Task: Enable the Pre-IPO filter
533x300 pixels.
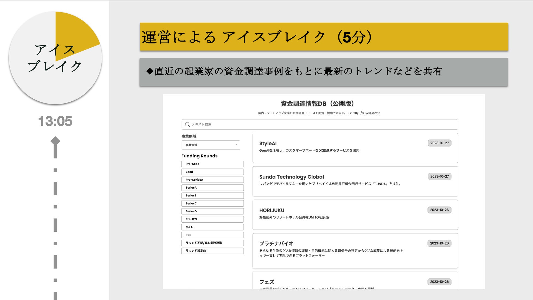Action: pyautogui.click(x=212, y=219)
